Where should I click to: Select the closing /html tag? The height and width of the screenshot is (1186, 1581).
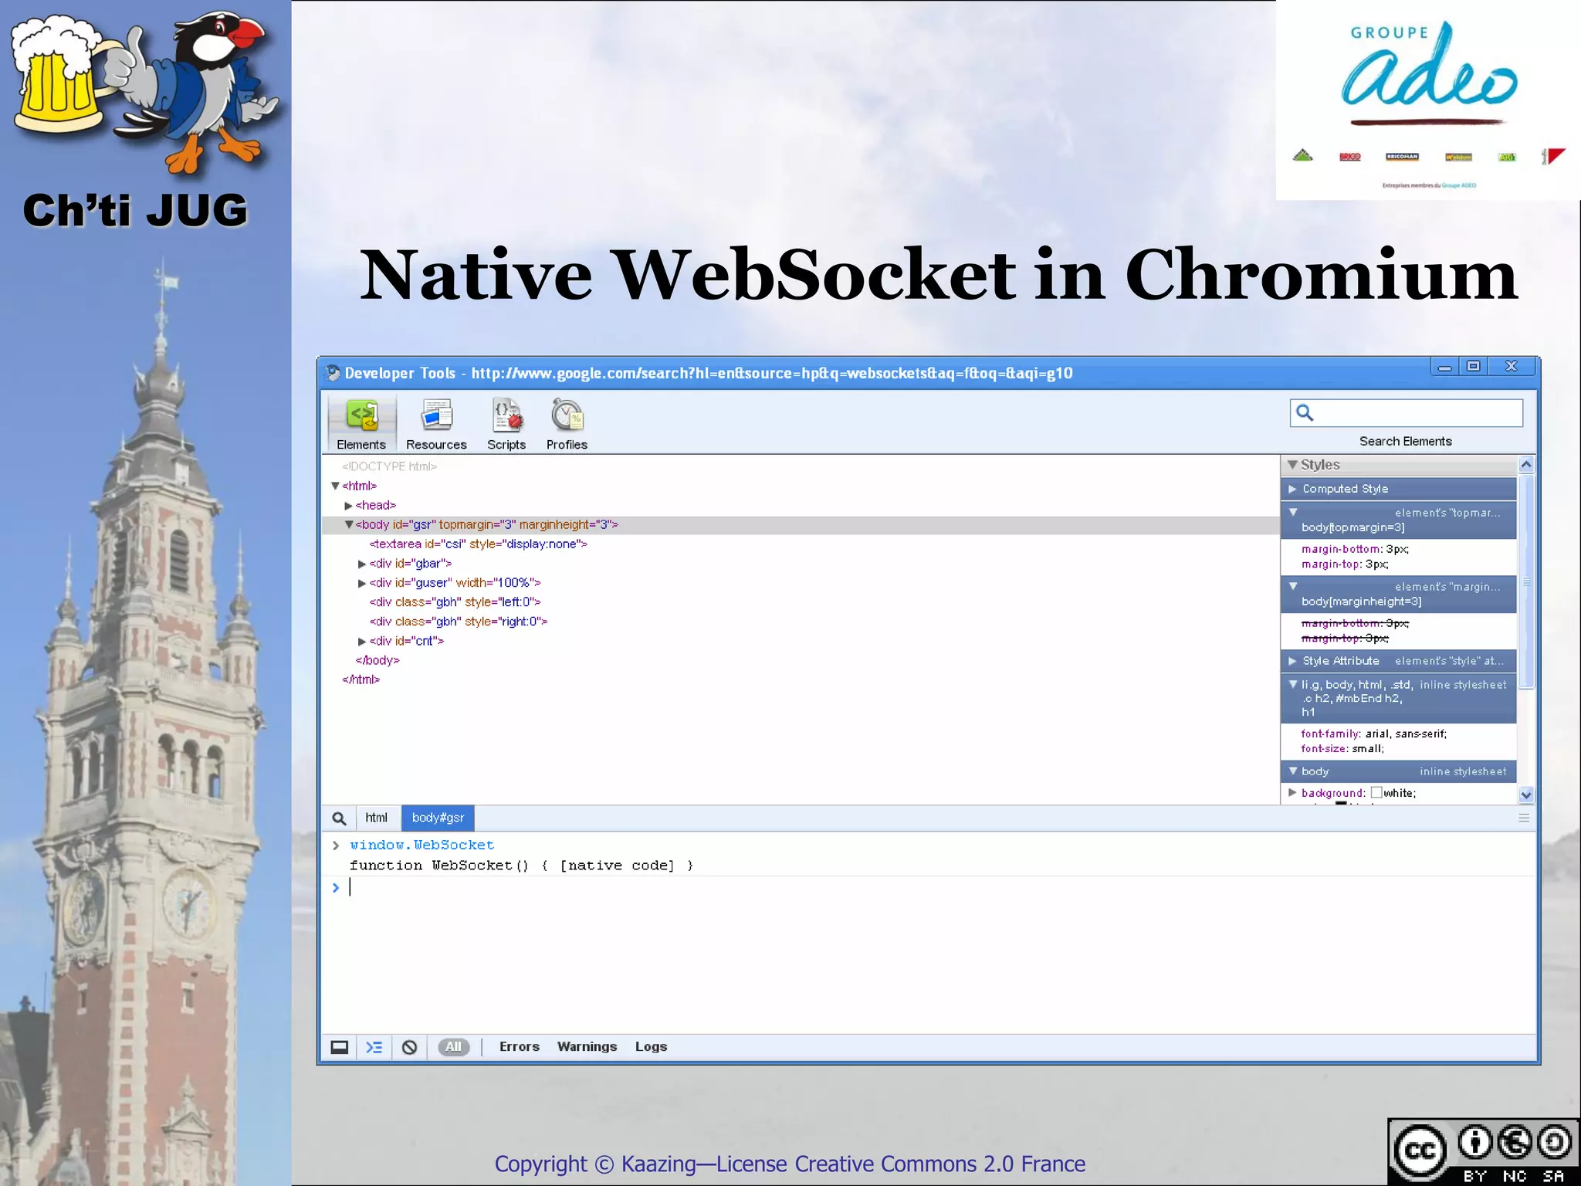[x=361, y=679]
